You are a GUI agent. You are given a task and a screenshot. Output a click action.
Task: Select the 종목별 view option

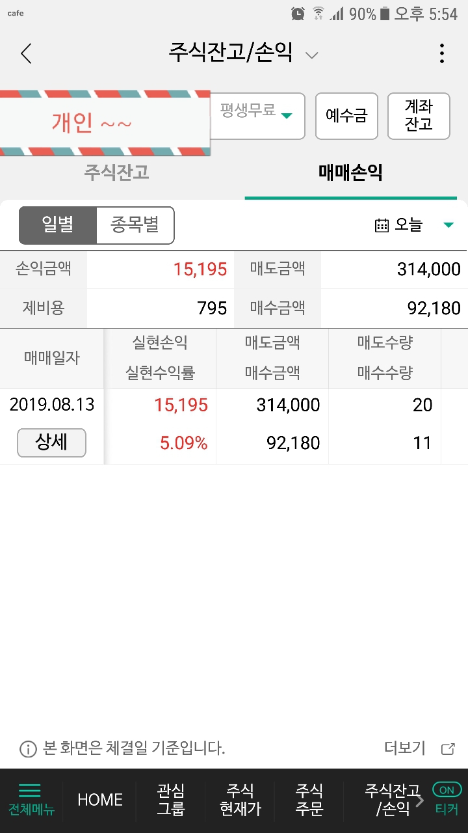[135, 225]
